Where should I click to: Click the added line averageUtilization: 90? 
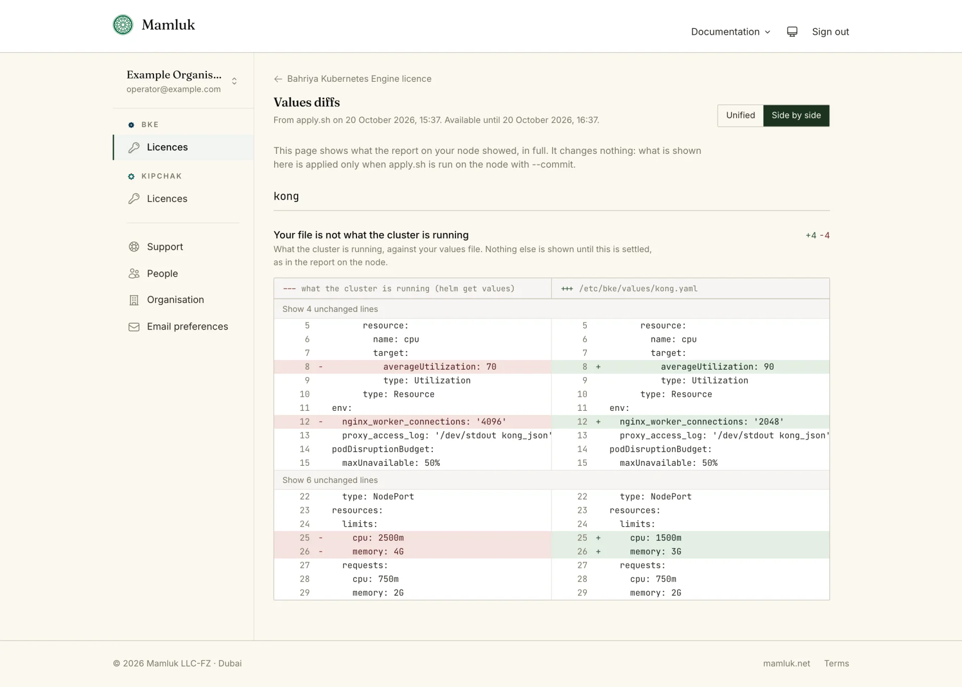pyautogui.click(x=691, y=366)
